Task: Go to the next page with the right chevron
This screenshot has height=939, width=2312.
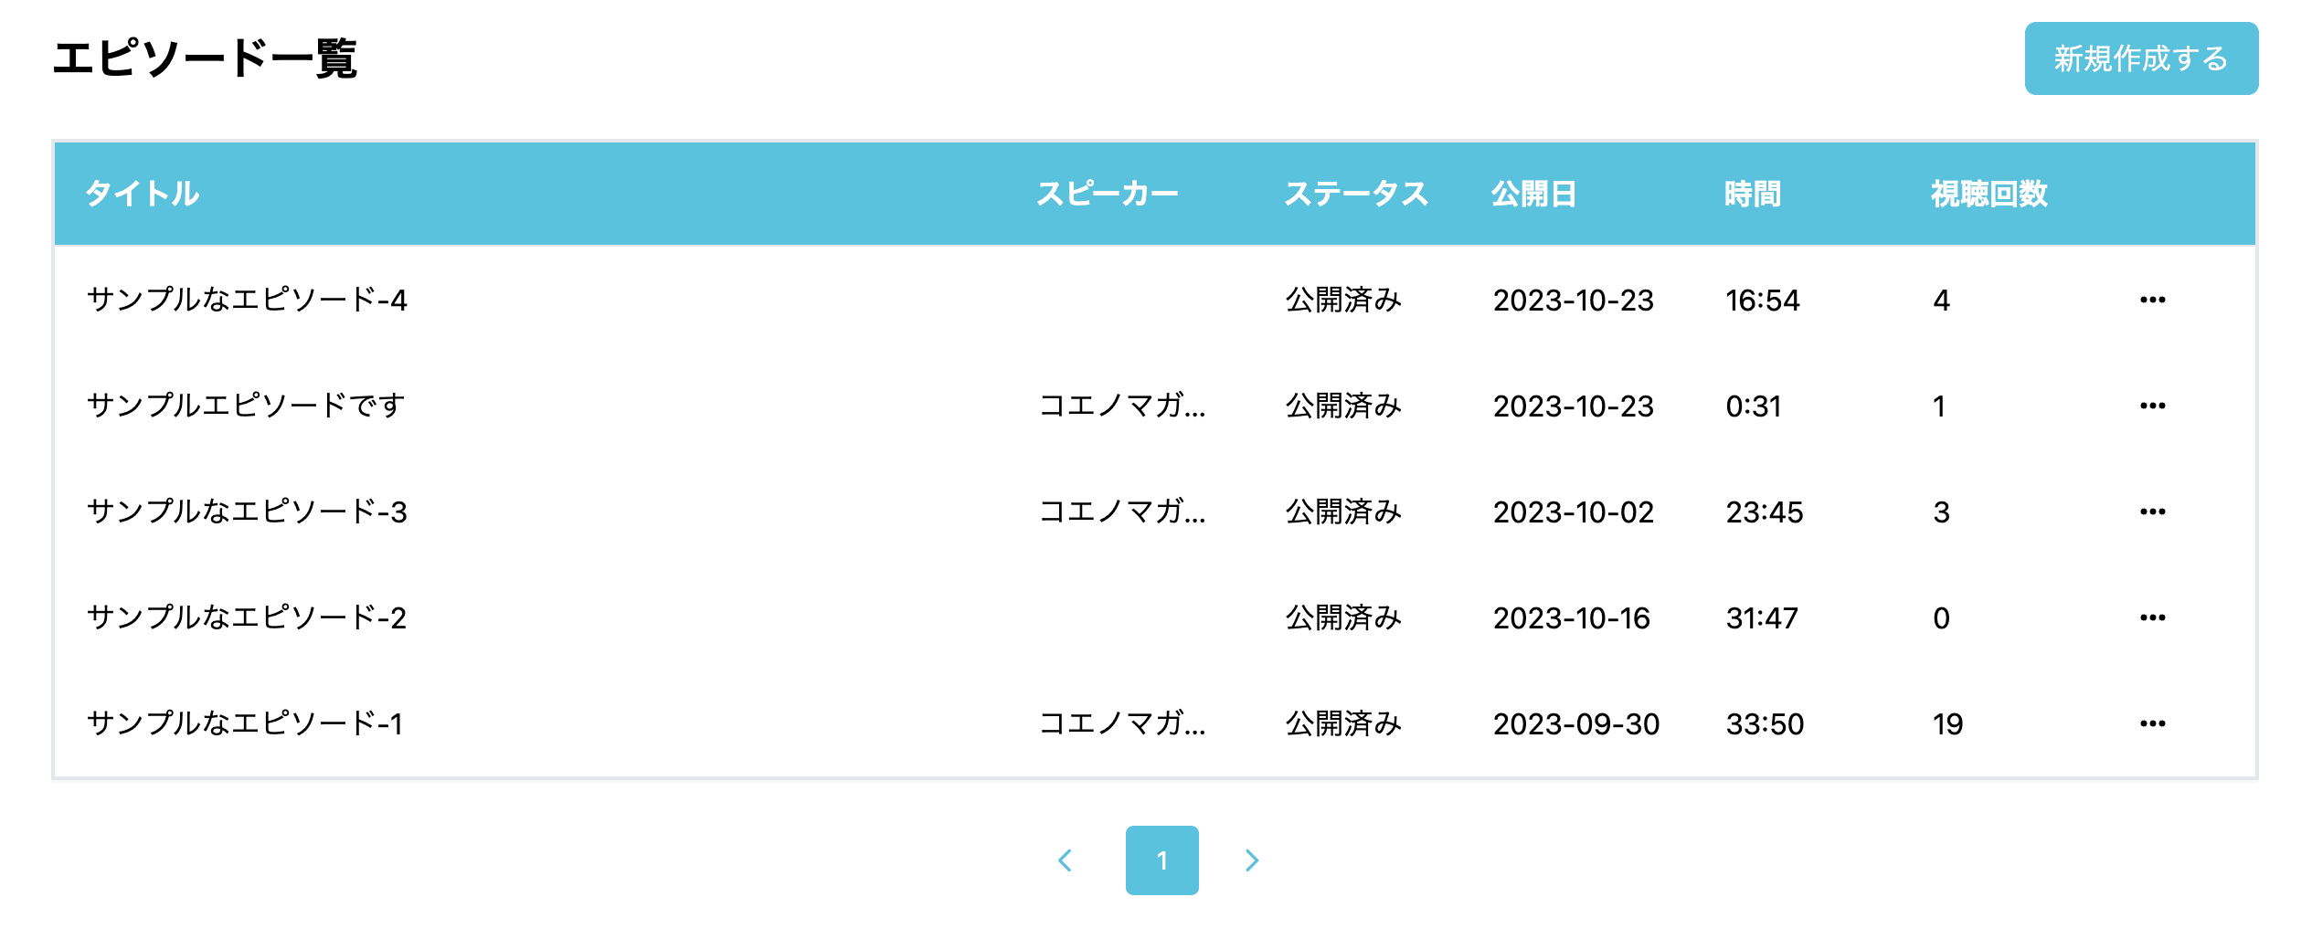Action: (1253, 860)
